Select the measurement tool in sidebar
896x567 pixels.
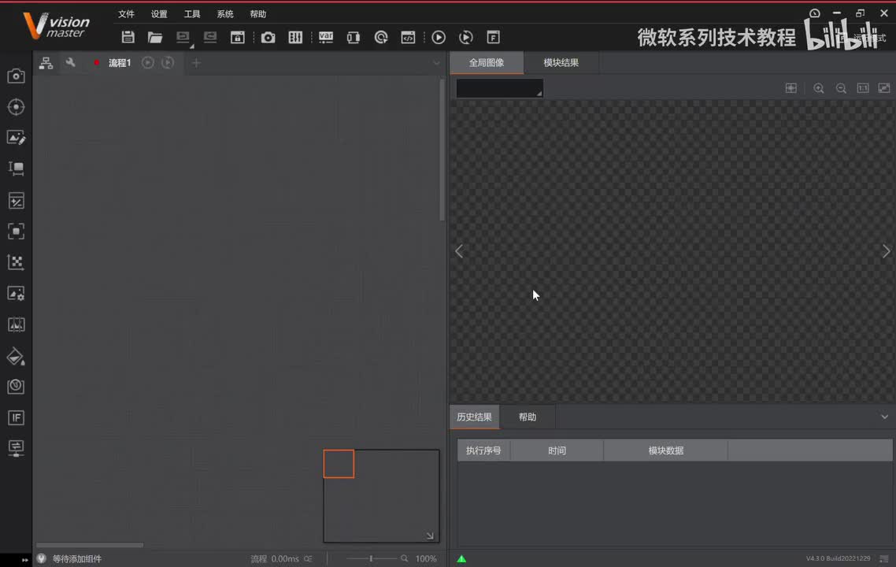[16, 169]
